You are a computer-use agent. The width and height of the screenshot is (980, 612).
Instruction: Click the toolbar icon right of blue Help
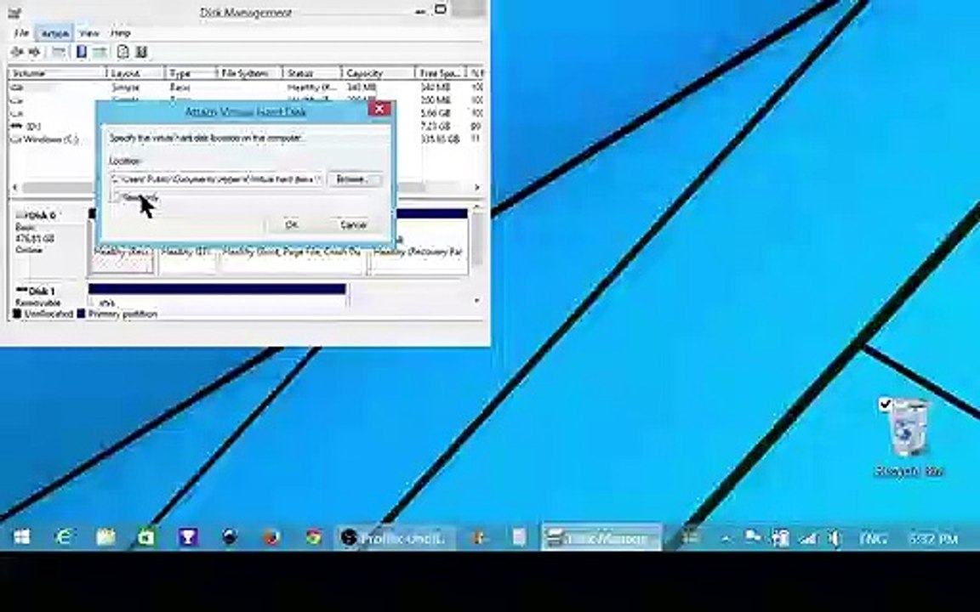[x=100, y=52]
